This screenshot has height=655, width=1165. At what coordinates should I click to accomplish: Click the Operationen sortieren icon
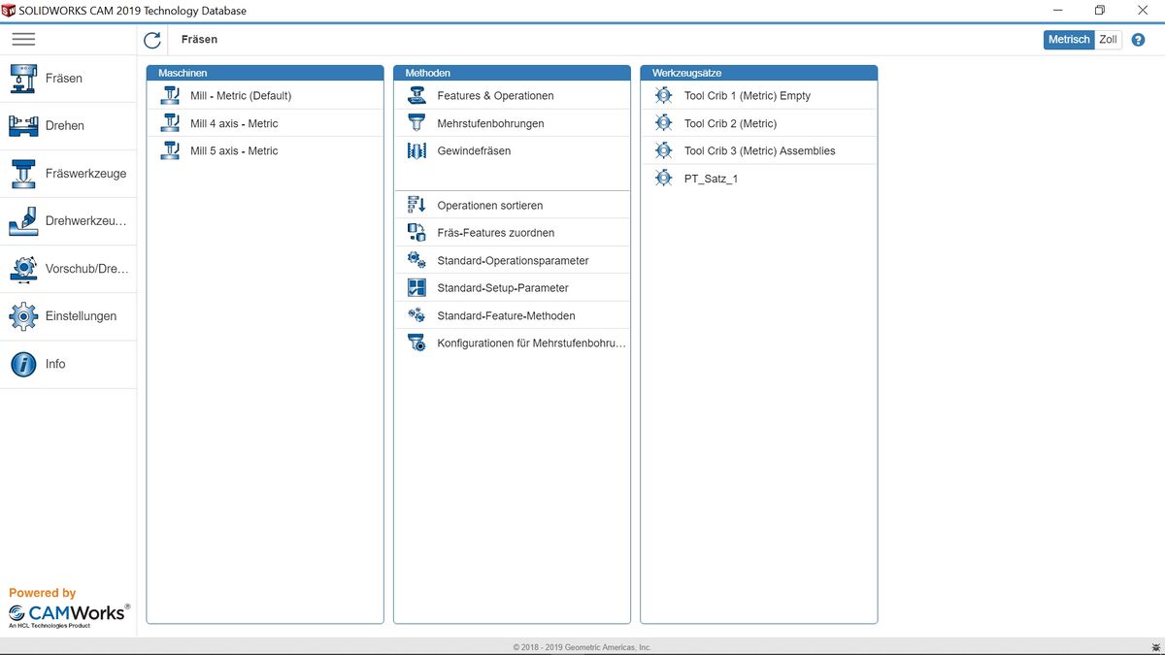pos(416,205)
